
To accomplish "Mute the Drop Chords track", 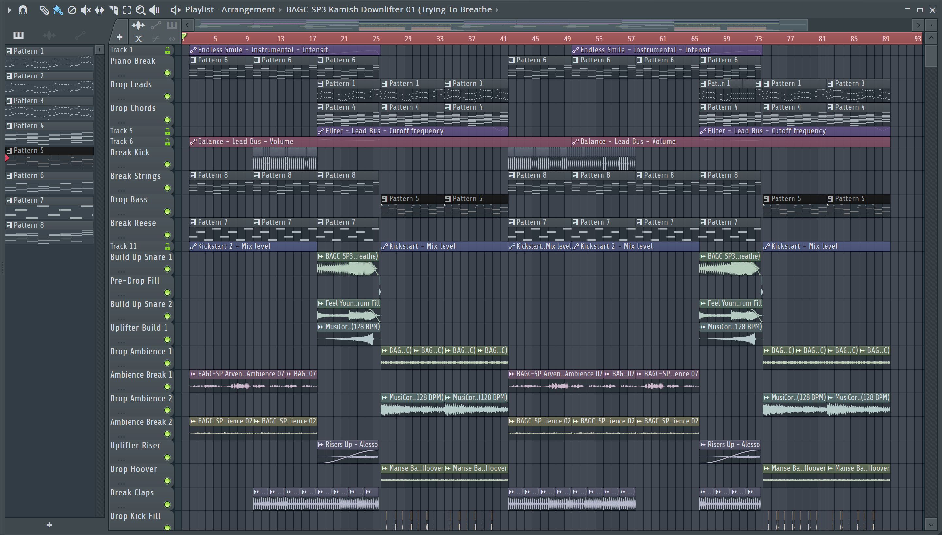I will pyautogui.click(x=167, y=120).
